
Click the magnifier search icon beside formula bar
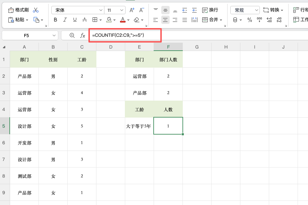pyautogui.click(x=72, y=35)
